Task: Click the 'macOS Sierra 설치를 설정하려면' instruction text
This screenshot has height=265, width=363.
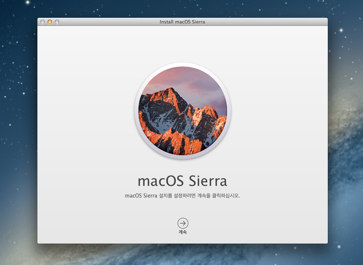Action: point(183,196)
